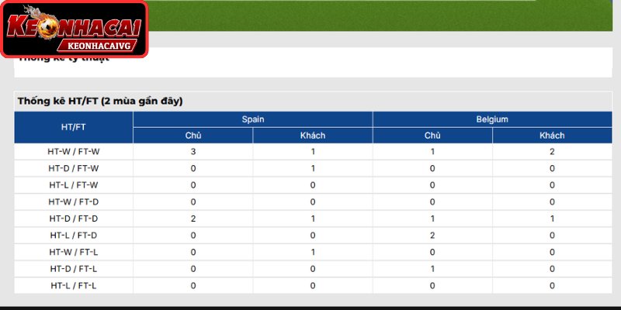Click the HT-D / FT-L row label

pos(74,269)
